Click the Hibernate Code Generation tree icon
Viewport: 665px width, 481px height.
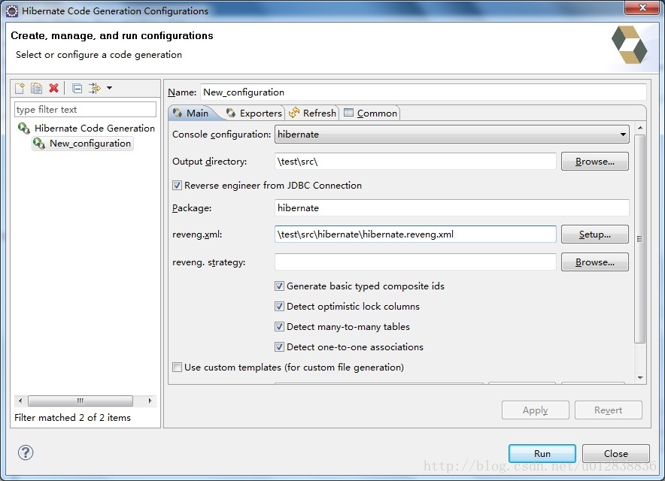click(24, 128)
